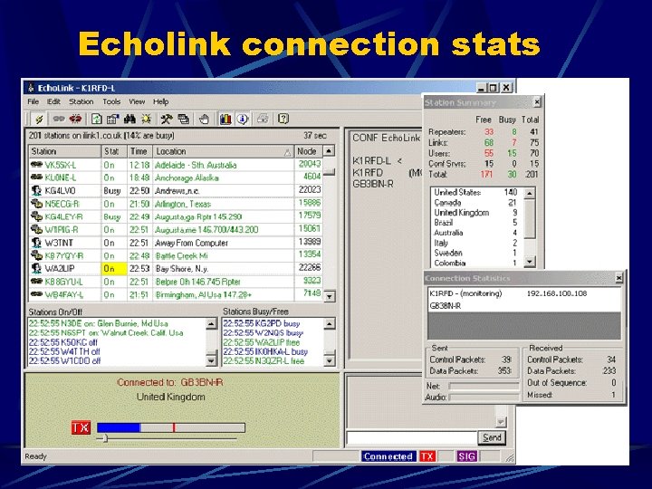
Task: Select the KG4LEY-R station row
Action: click(x=176, y=216)
